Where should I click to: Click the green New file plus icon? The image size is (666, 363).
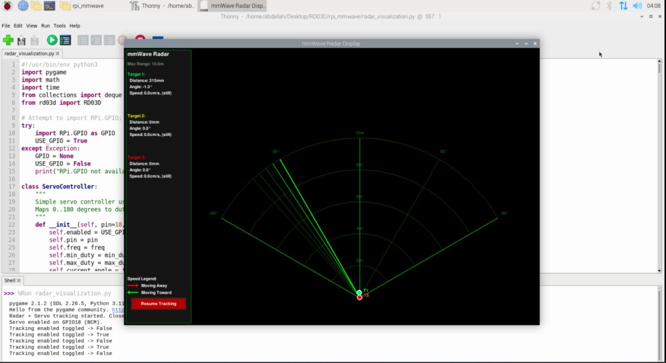point(8,40)
